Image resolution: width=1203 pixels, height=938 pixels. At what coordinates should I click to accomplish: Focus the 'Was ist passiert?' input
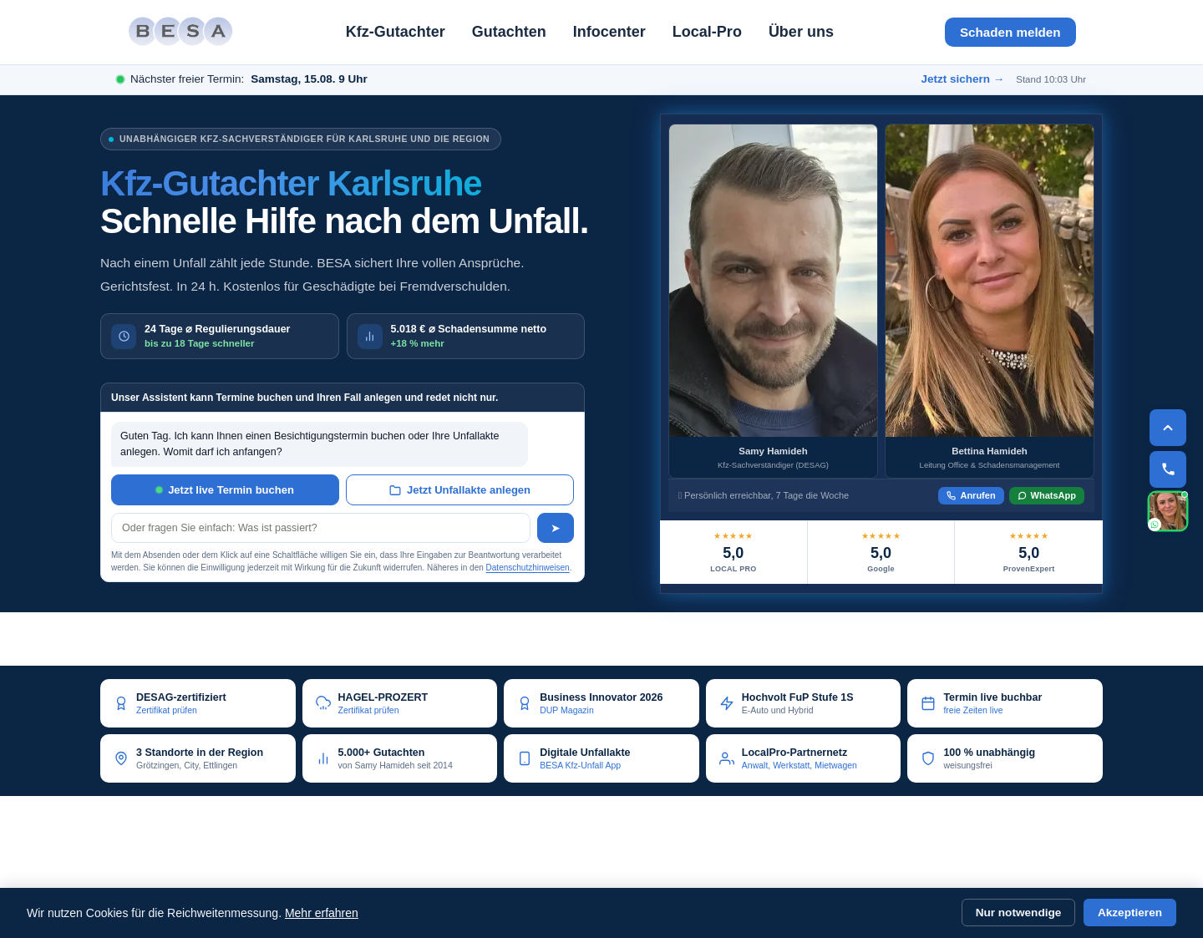[x=321, y=528]
